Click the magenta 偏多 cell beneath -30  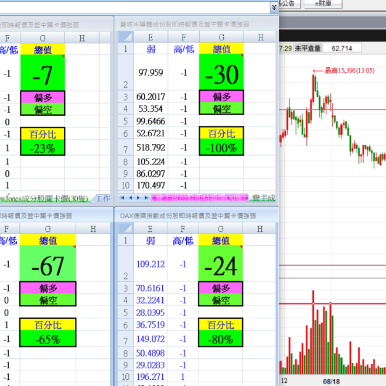tap(221, 97)
